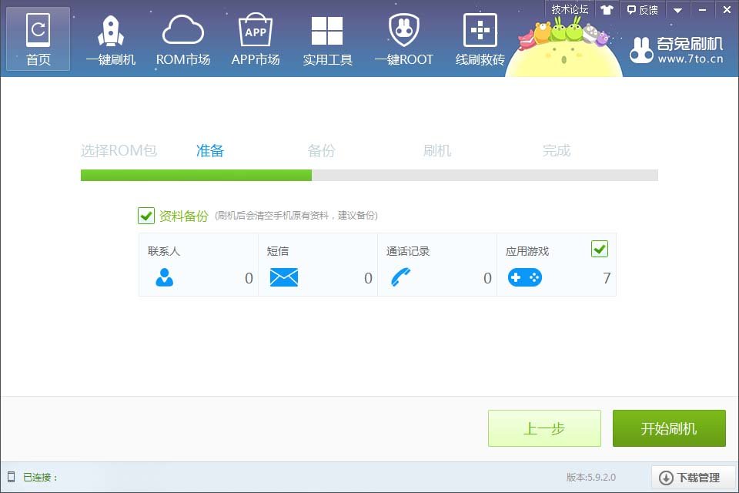Go to the 首页 home screen
739x493 pixels.
tap(38, 39)
